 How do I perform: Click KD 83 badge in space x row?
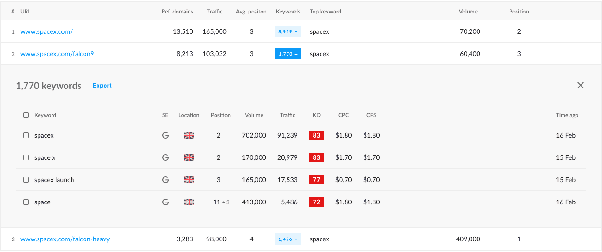click(x=316, y=157)
